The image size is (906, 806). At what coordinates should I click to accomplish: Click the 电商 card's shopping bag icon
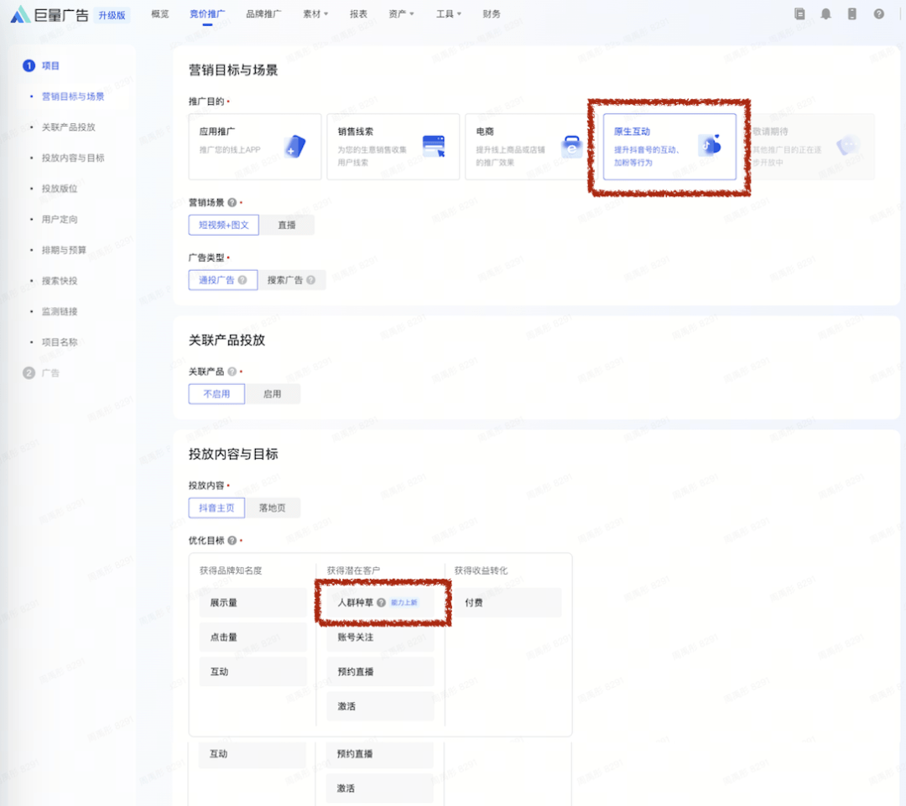(571, 146)
